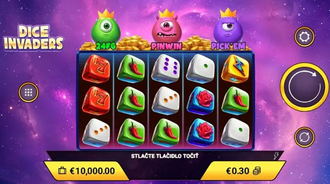The width and height of the screenshot is (330, 184).
Task: Click the Dice Invaders logo
Action: point(33,38)
